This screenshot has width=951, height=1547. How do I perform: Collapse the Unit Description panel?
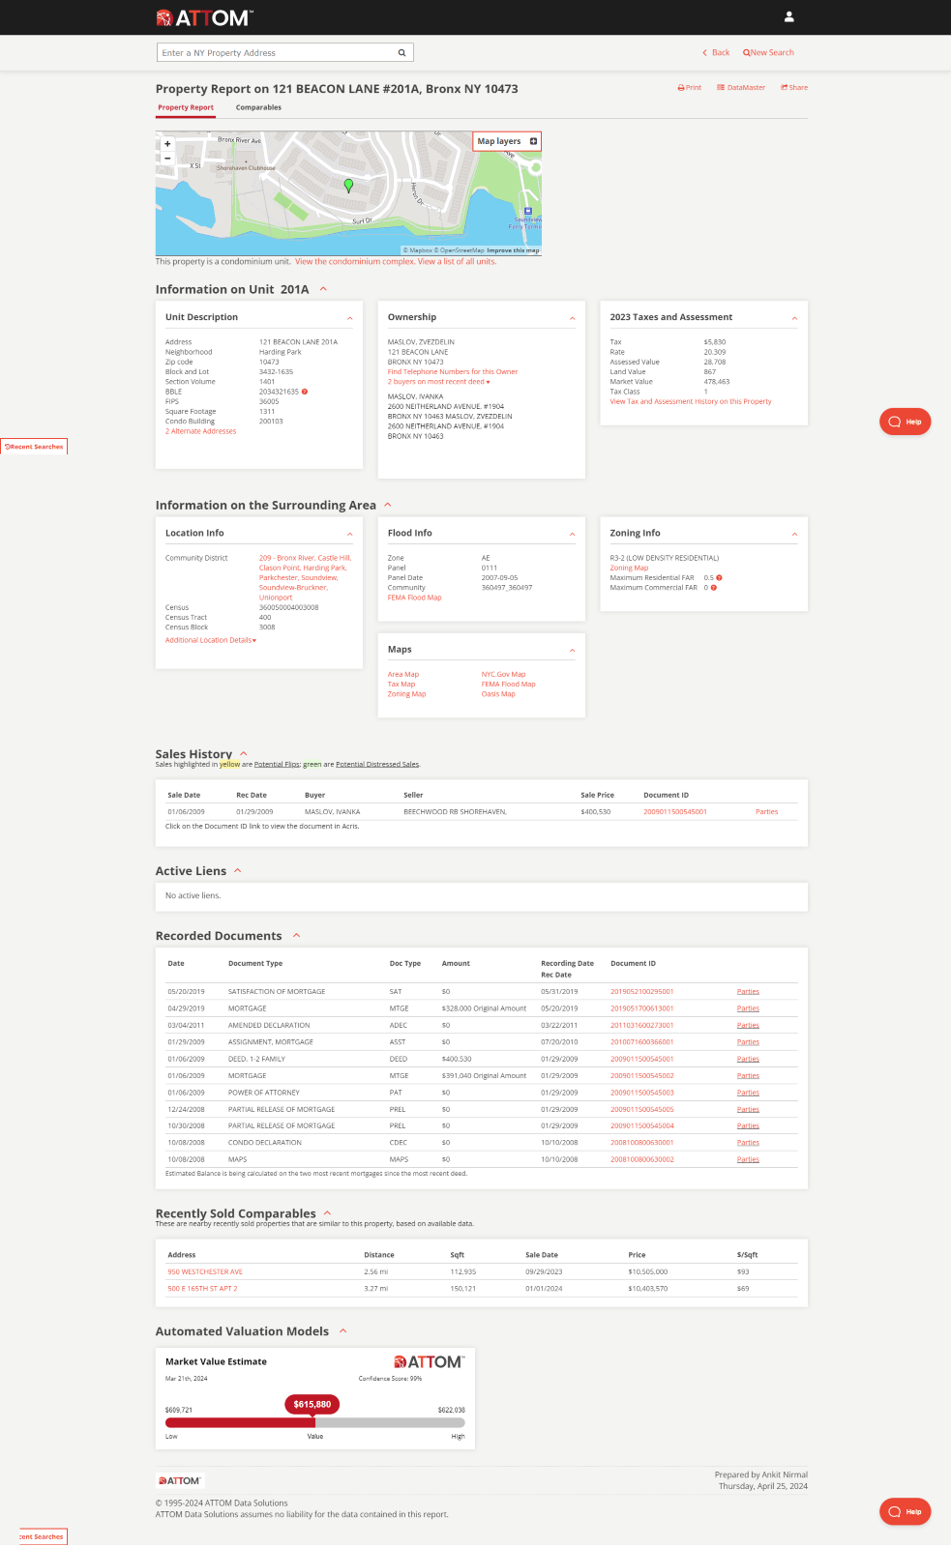349,318
